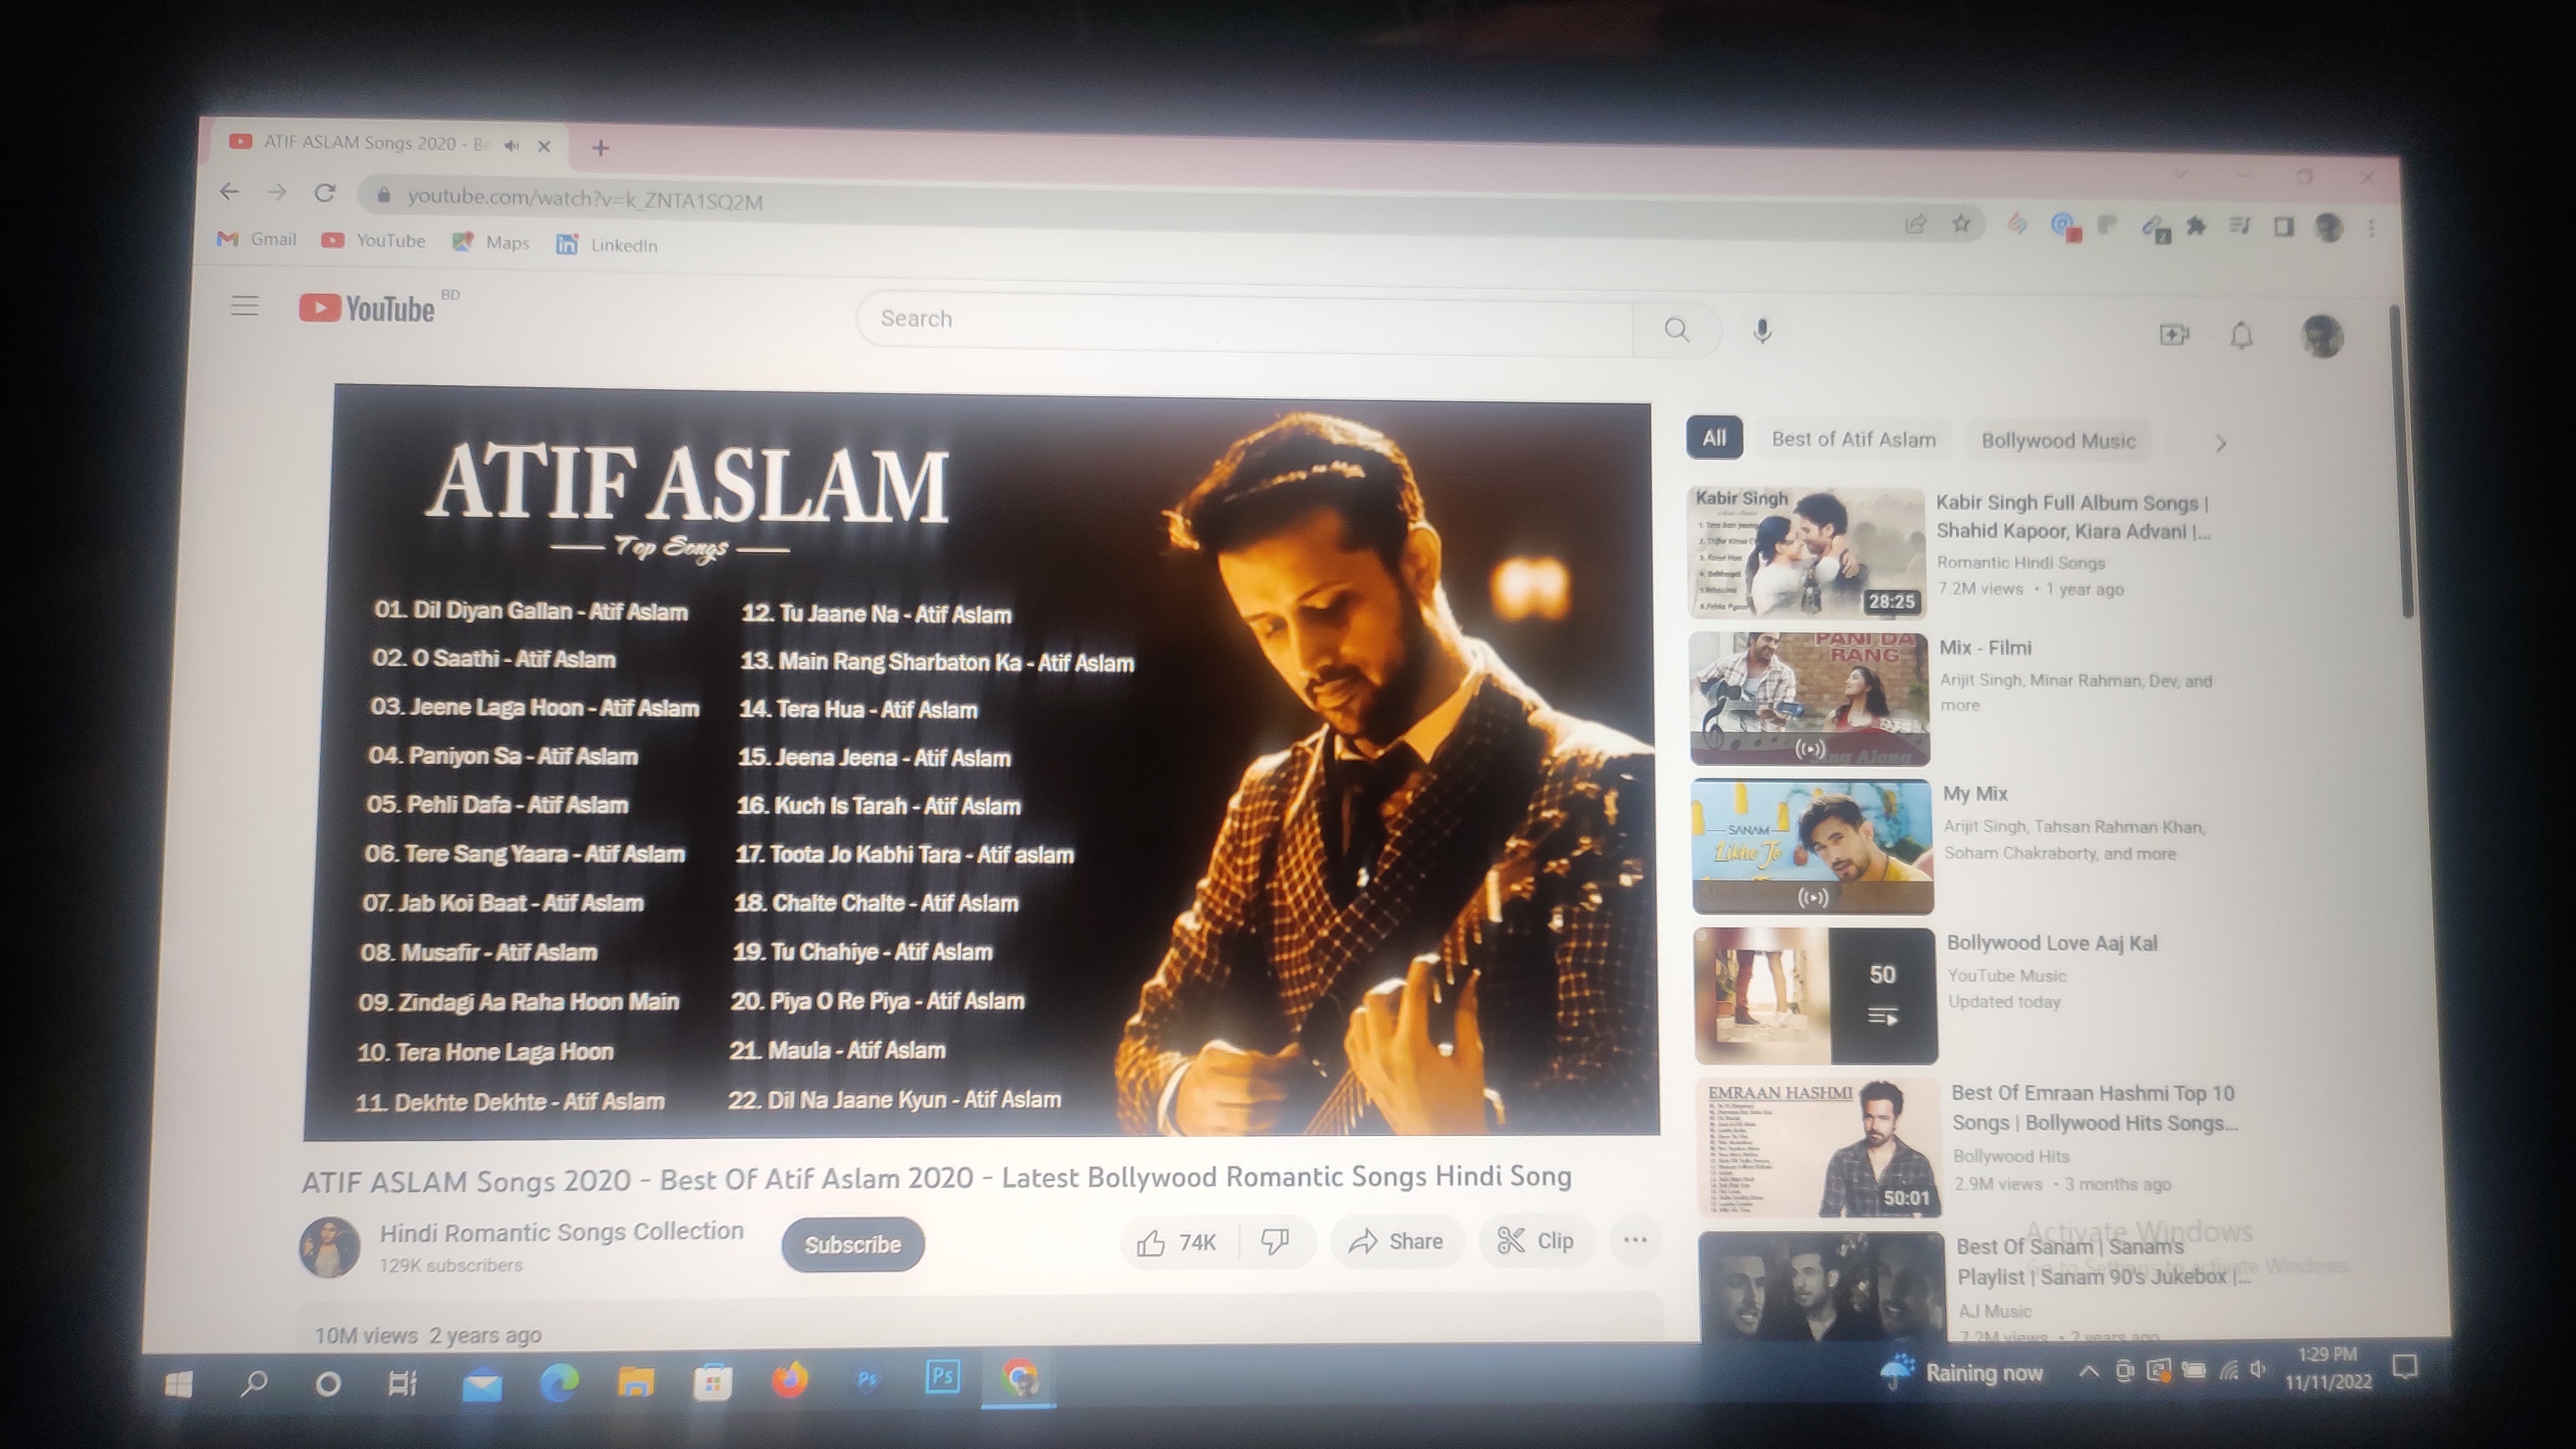Select the Best of Atif Aslam chip
The width and height of the screenshot is (2576, 1449).
click(1853, 439)
